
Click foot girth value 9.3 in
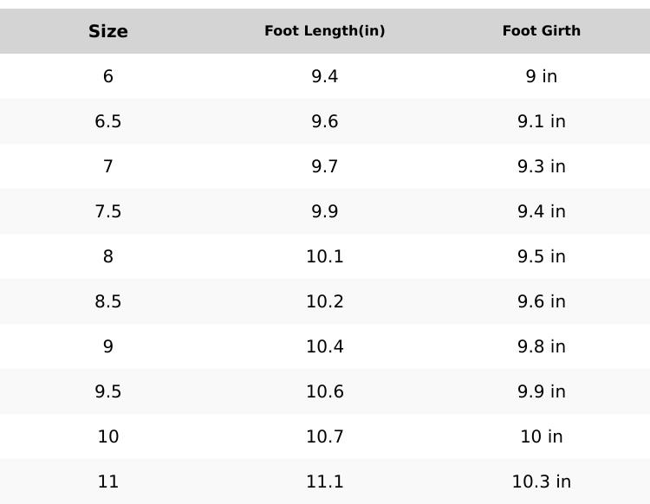pos(542,166)
